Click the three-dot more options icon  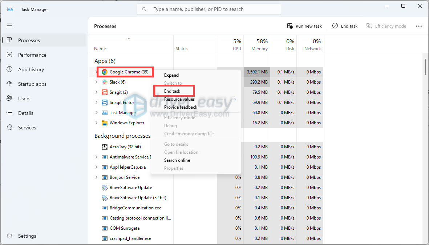[x=418, y=26]
